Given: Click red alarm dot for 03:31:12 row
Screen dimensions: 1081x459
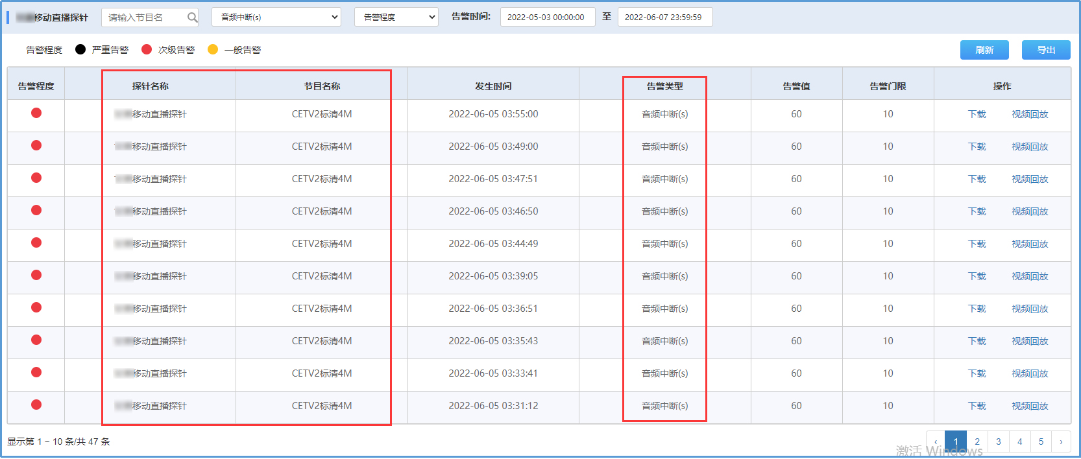Looking at the screenshot, I should [36, 405].
